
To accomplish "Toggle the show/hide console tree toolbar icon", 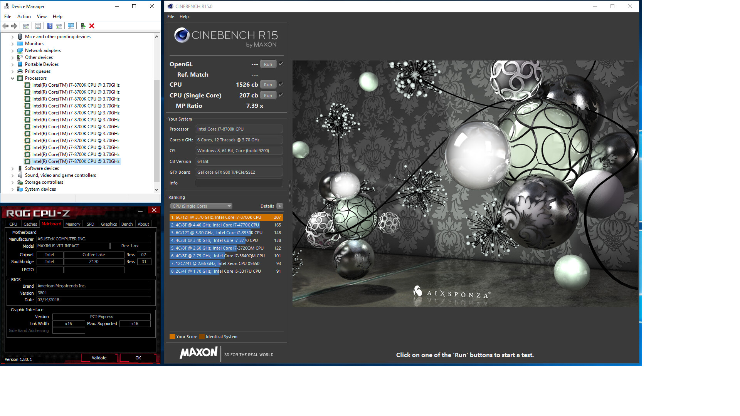I will [x=26, y=26].
